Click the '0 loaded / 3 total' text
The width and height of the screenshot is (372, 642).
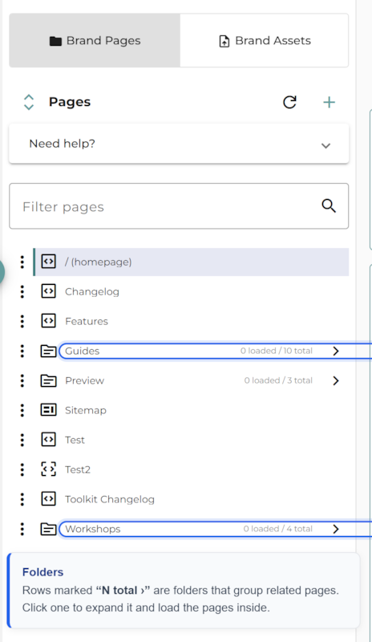(x=279, y=380)
